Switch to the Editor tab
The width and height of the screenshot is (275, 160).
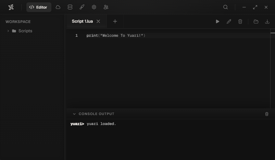point(39,7)
